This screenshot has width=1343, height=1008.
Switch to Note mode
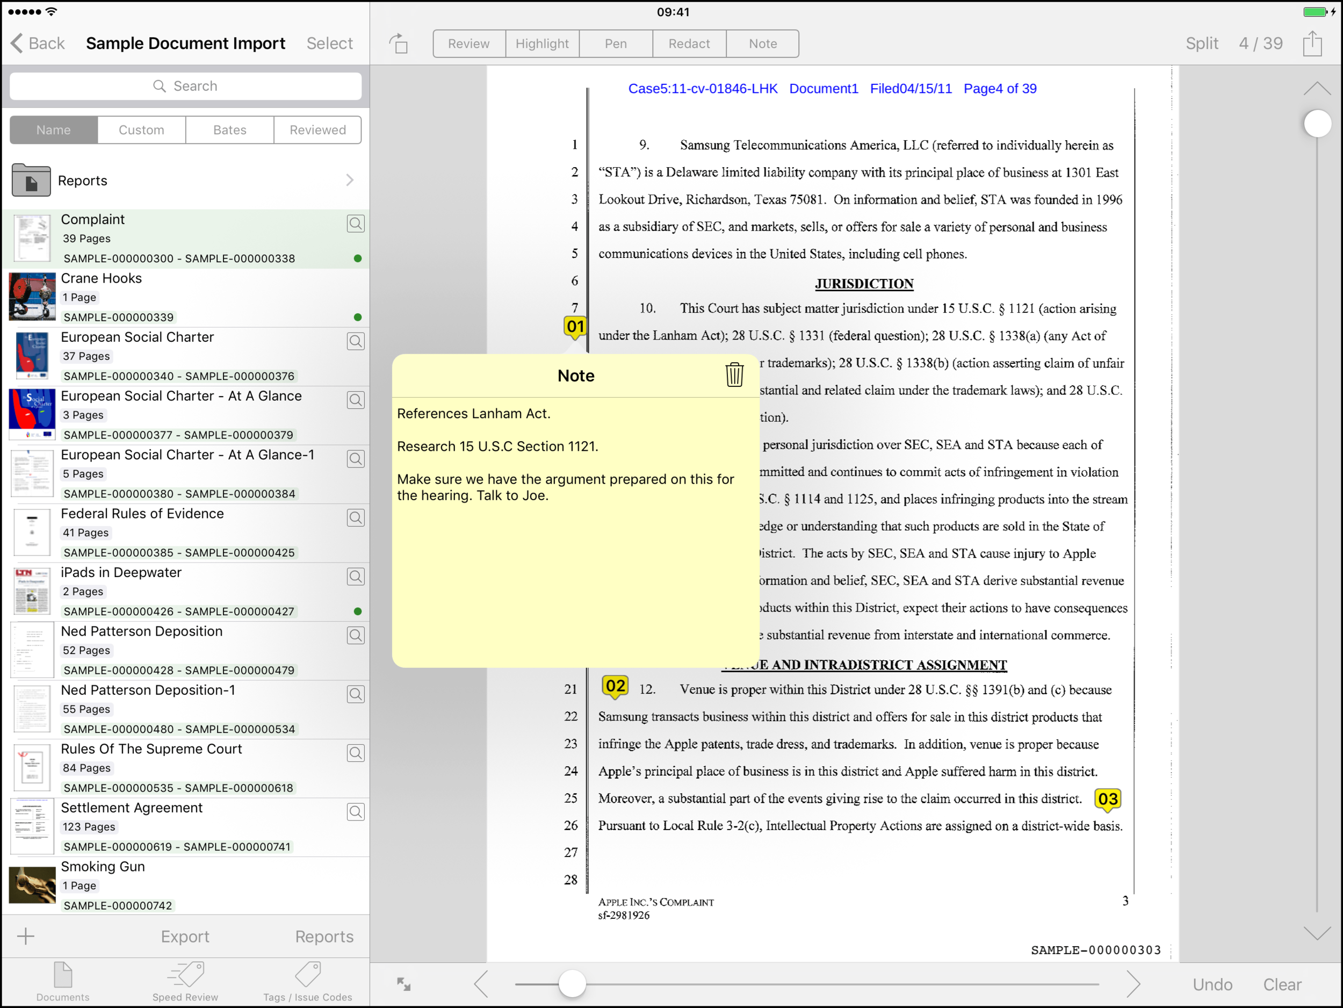pos(763,44)
